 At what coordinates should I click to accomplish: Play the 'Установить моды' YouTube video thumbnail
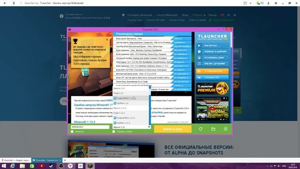[212, 108]
